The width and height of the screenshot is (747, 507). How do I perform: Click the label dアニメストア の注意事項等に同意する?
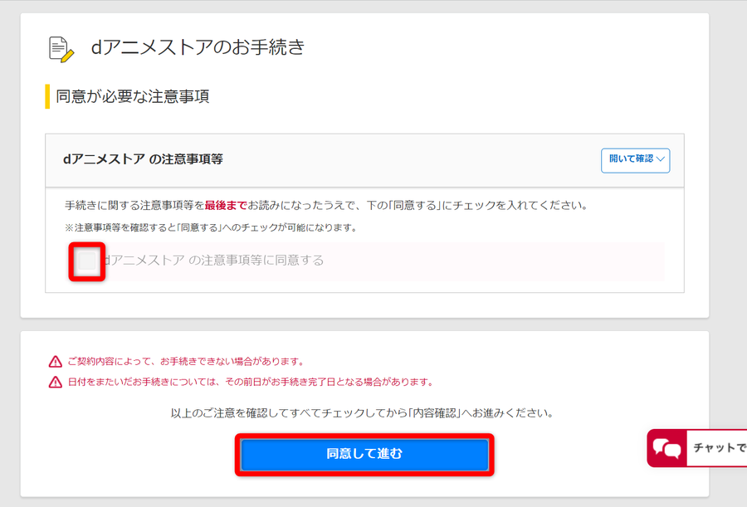click(213, 261)
